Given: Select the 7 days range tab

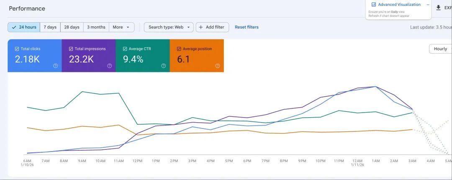Looking at the screenshot, I should click(50, 27).
